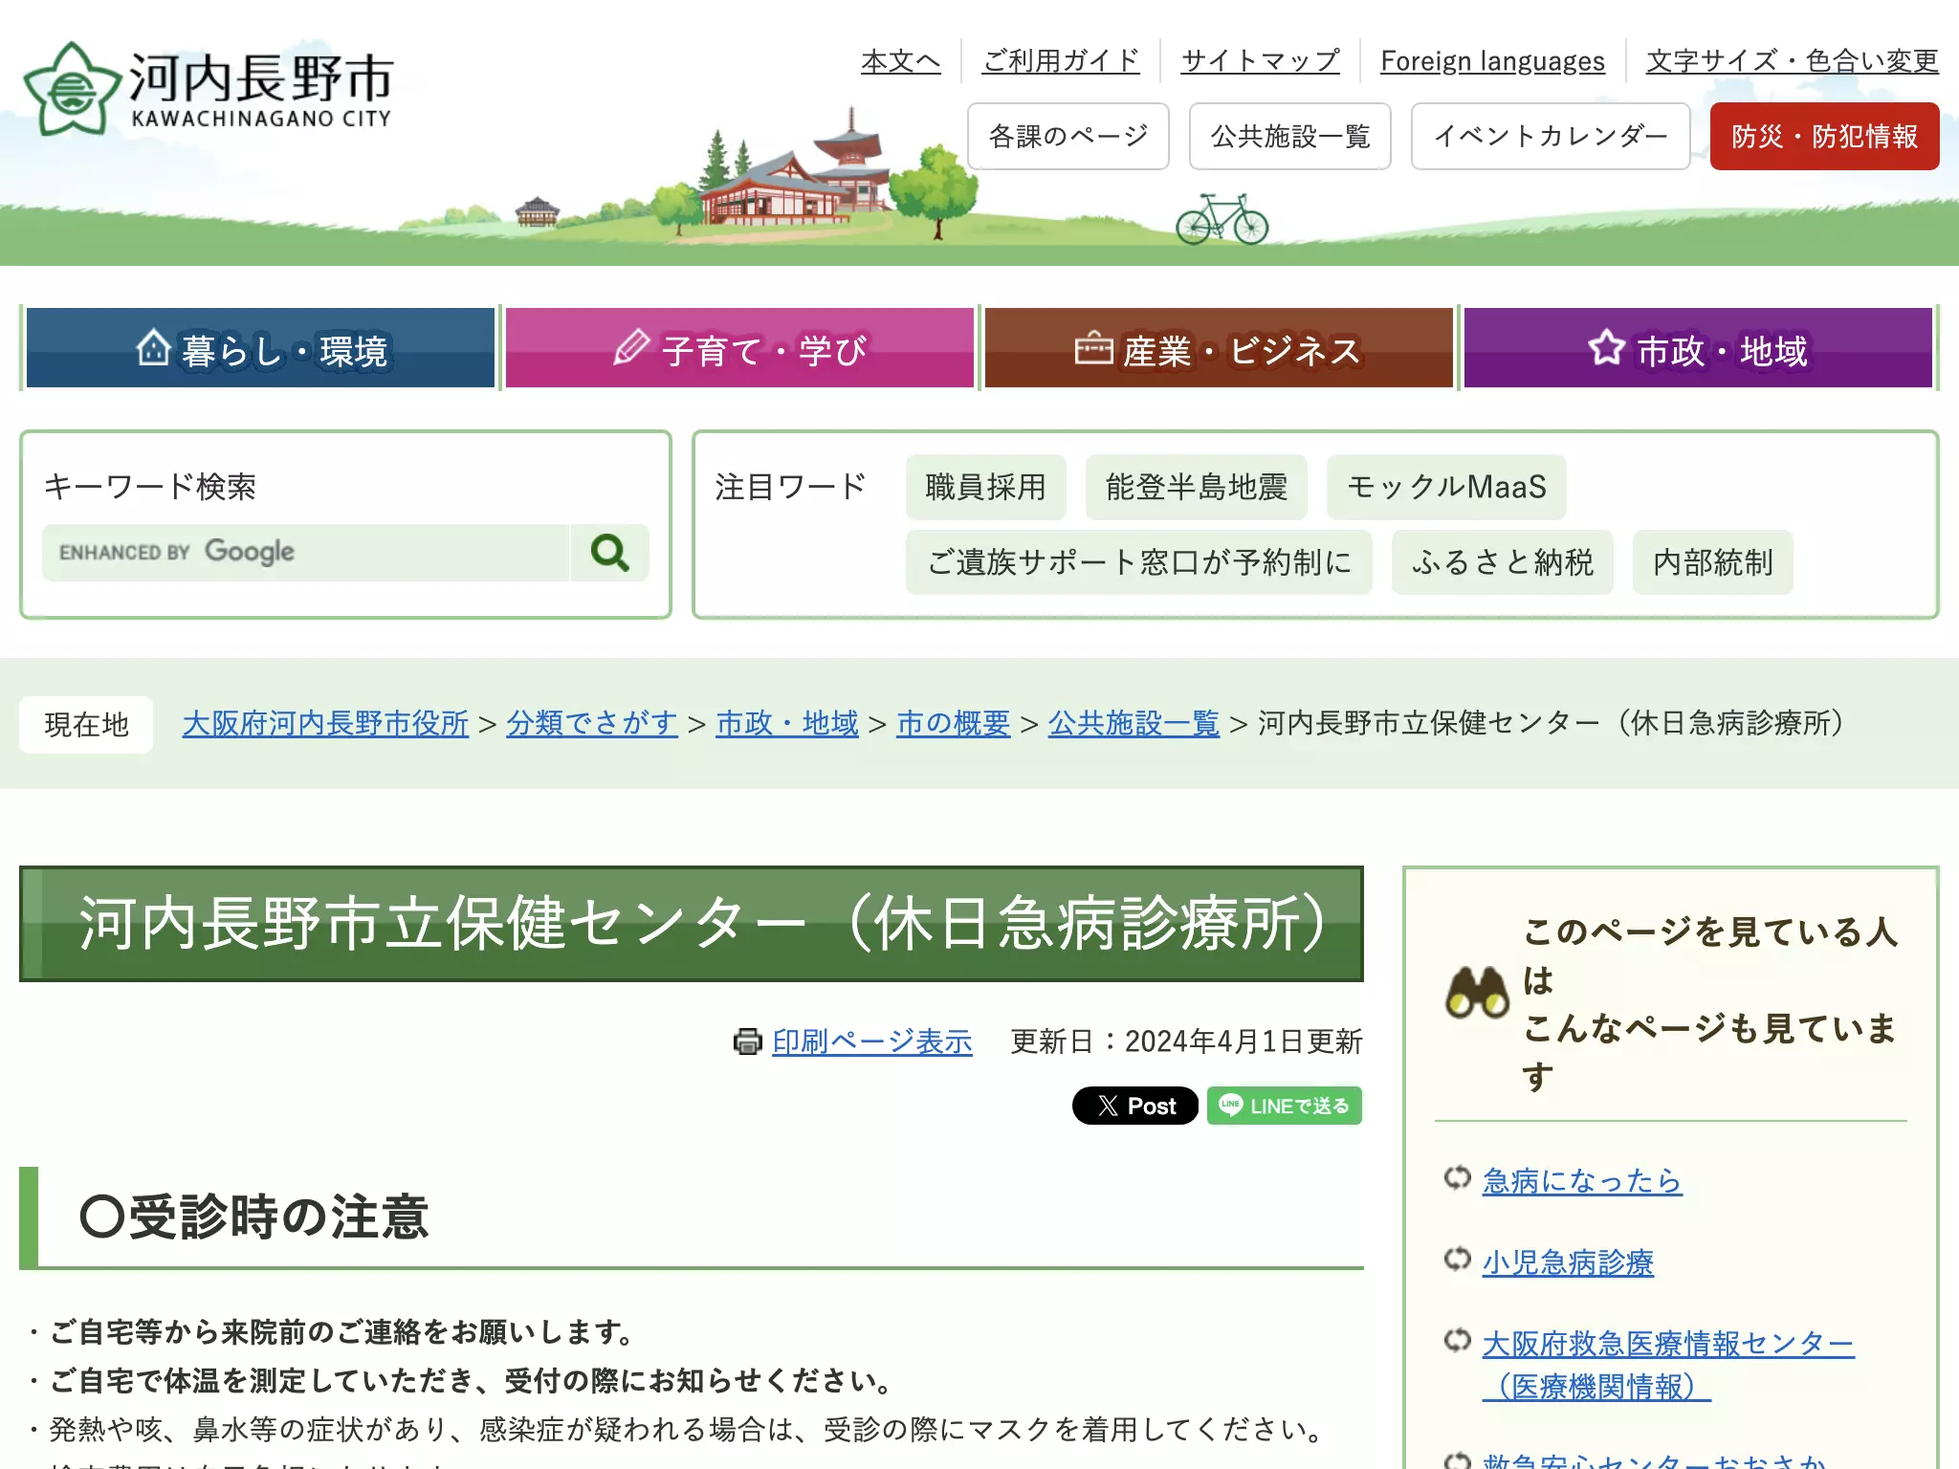Viewport: 1959px width, 1469px height.
Task: Click the Kawachinagano City logo
Action: pyautogui.click(x=209, y=89)
